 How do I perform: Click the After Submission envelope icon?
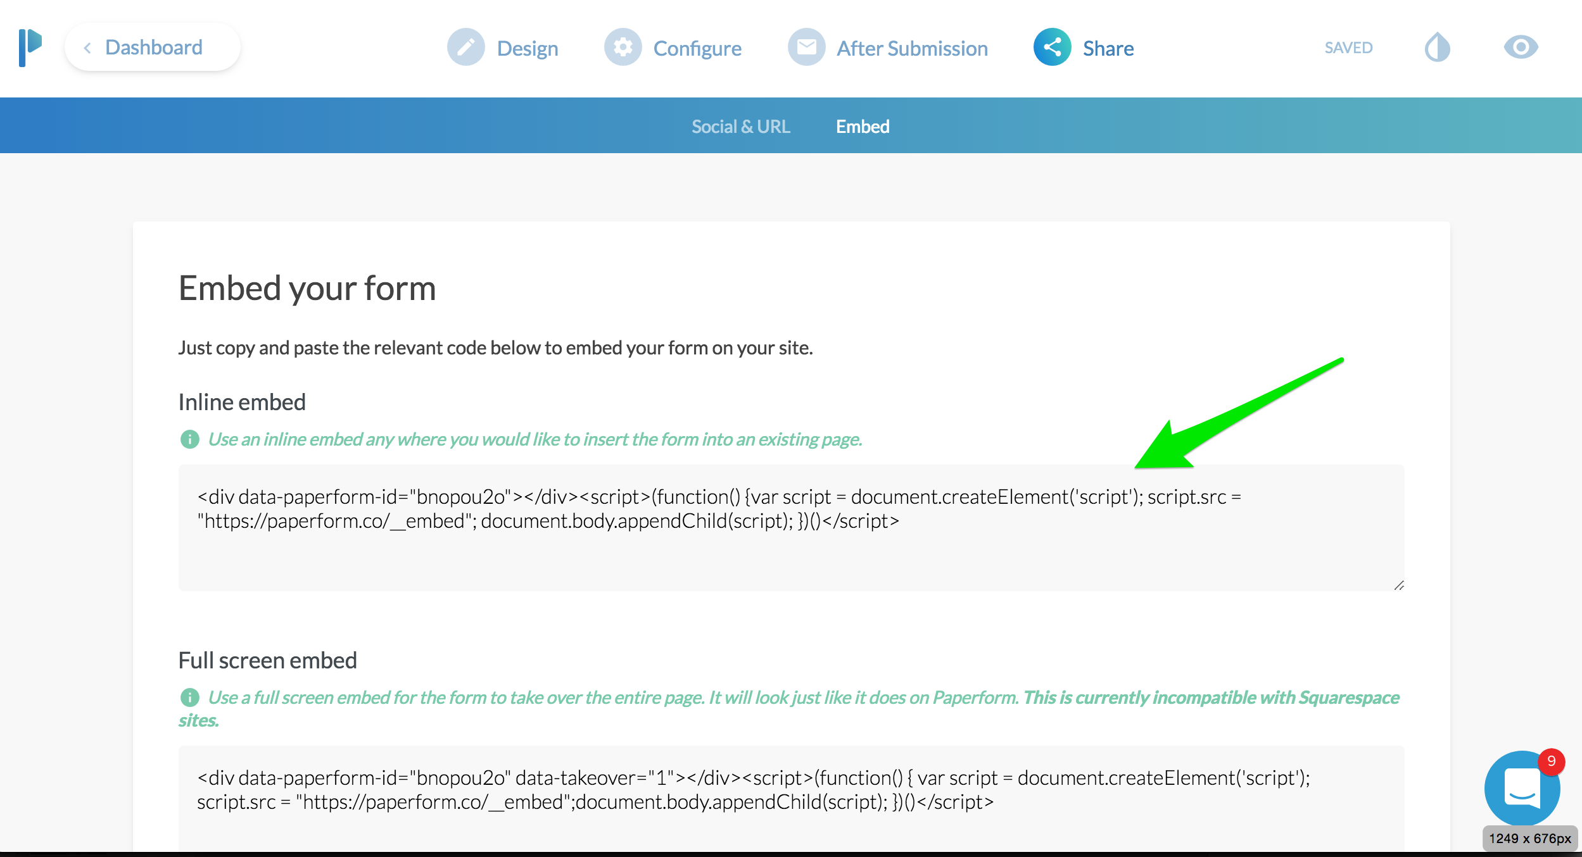[806, 47]
